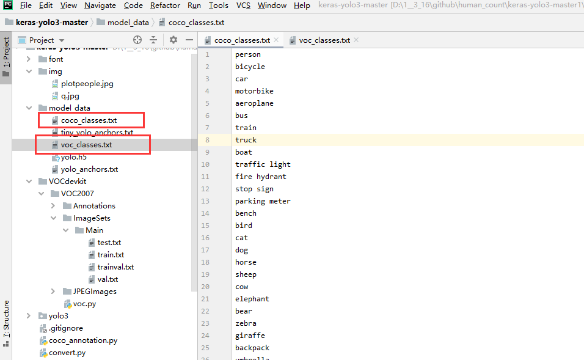The height and width of the screenshot is (360, 584).
Task: Expand the yolo3 folder
Action: pos(29,315)
